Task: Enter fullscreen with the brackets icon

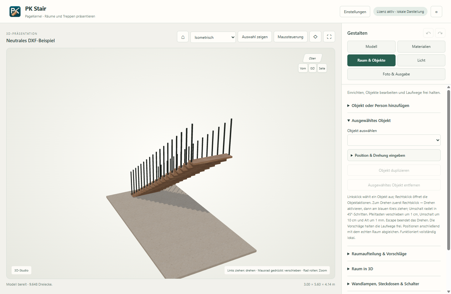Action: tap(329, 37)
